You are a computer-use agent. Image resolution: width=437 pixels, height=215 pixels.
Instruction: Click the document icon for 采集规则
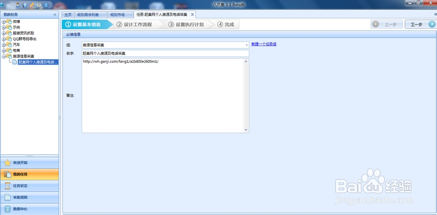pyautogui.click(x=7, y=198)
